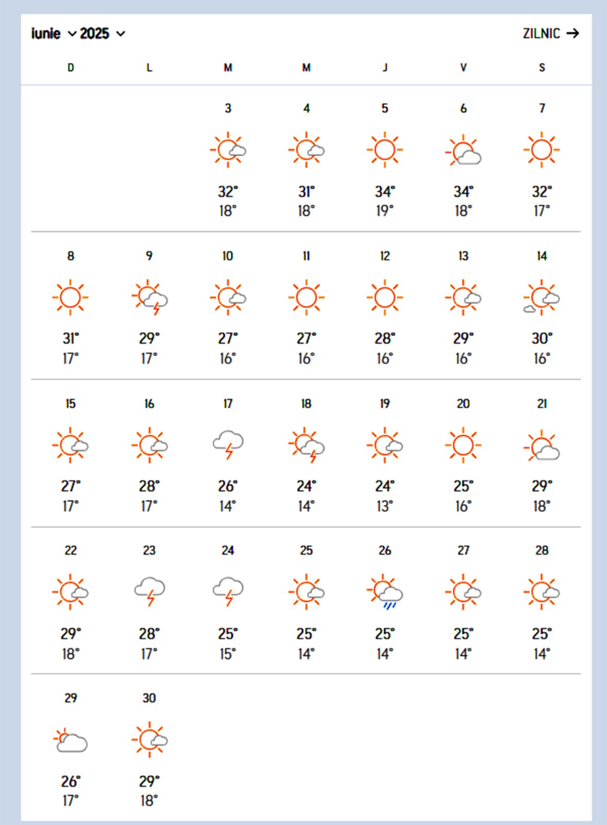Click the 34° high temperature on day 6
The width and height of the screenshot is (607, 825).
463,192
